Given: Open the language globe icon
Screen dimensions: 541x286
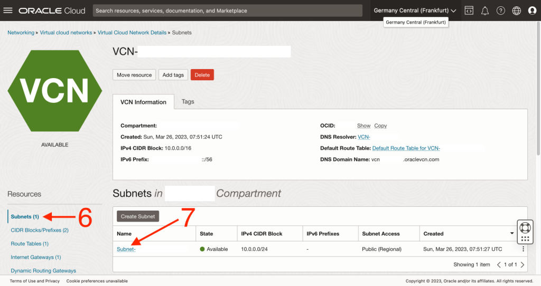Looking at the screenshot, I should click(x=517, y=11).
